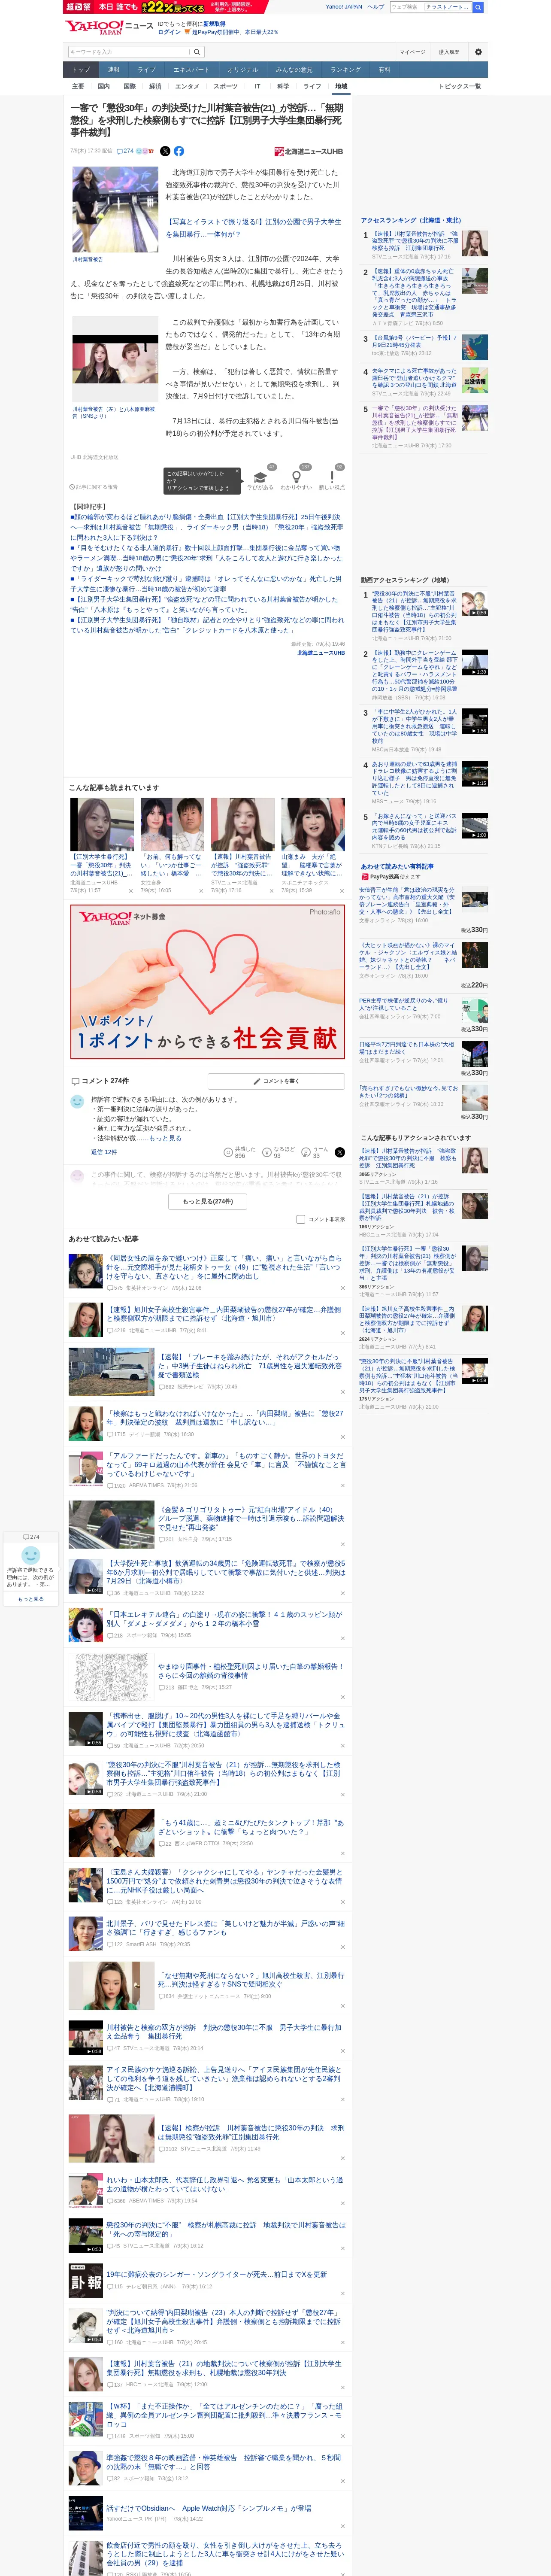Viewport: 551px width, 2576px height.
Task: Open the トップ navigation tab
Action: pos(81,69)
